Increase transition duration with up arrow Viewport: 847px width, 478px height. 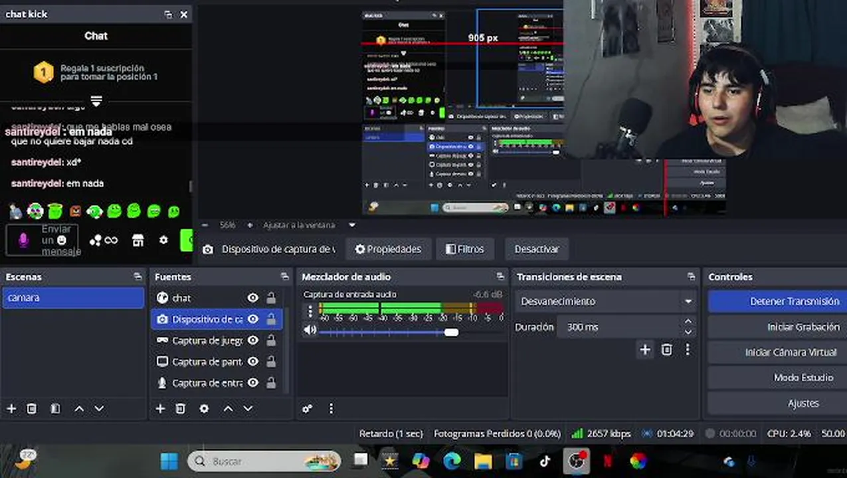point(688,322)
